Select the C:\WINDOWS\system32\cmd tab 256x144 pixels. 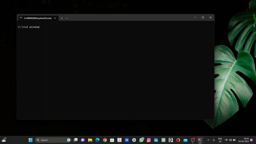click(38, 18)
